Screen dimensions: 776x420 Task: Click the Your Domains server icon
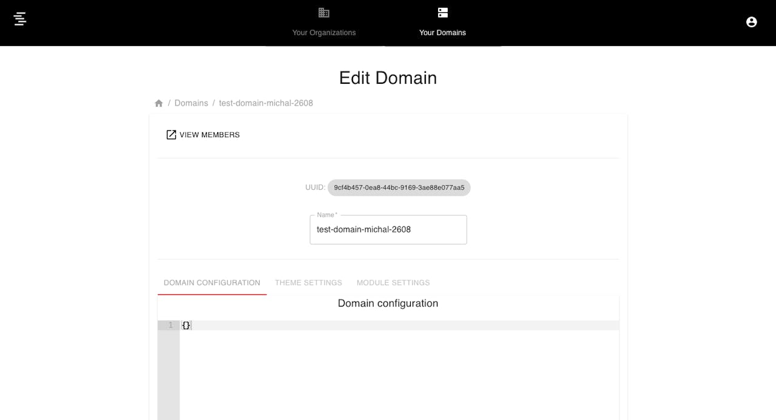442,13
